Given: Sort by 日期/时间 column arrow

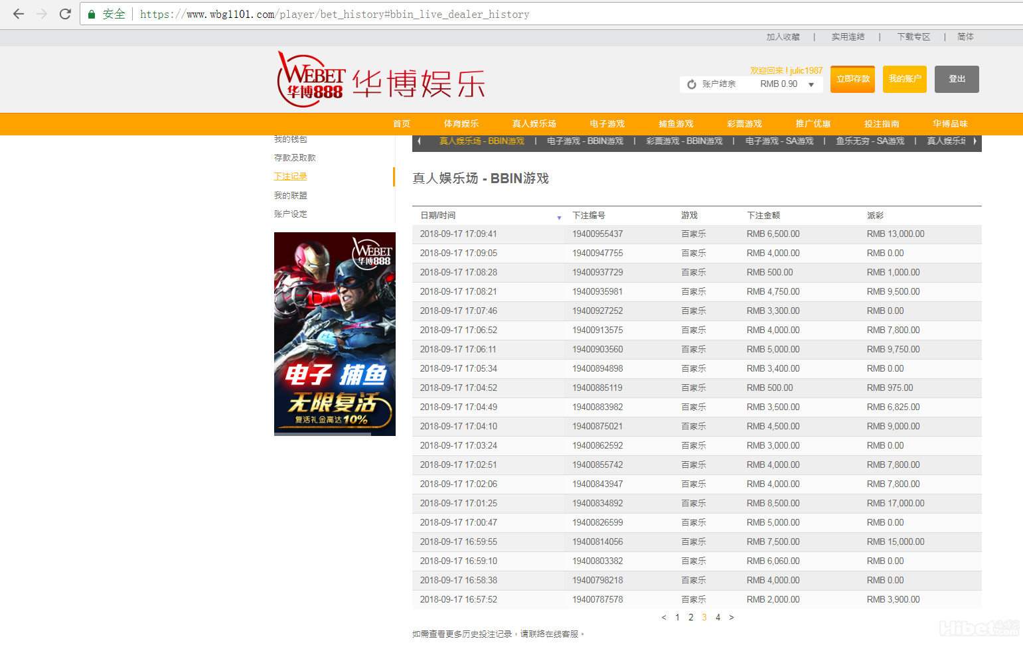Looking at the screenshot, I should point(559,218).
